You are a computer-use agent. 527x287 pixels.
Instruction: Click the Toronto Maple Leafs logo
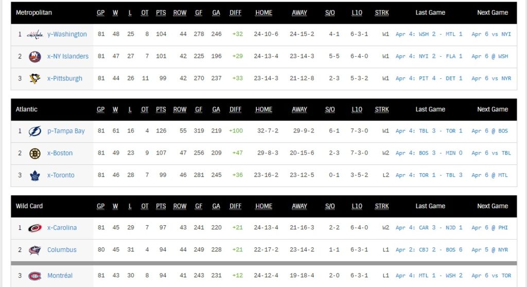click(35, 176)
